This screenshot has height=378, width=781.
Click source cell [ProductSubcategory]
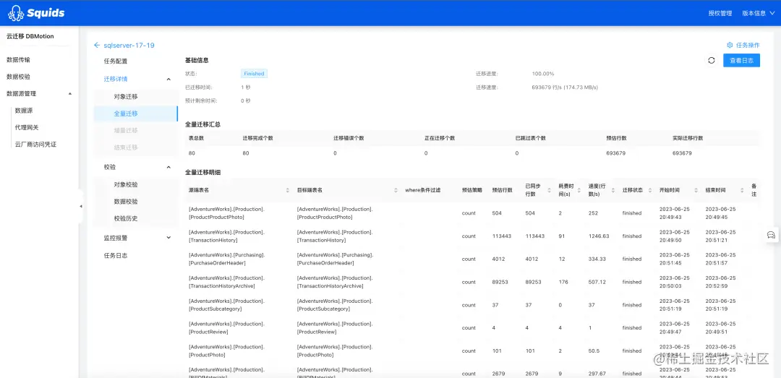(226, 305)
